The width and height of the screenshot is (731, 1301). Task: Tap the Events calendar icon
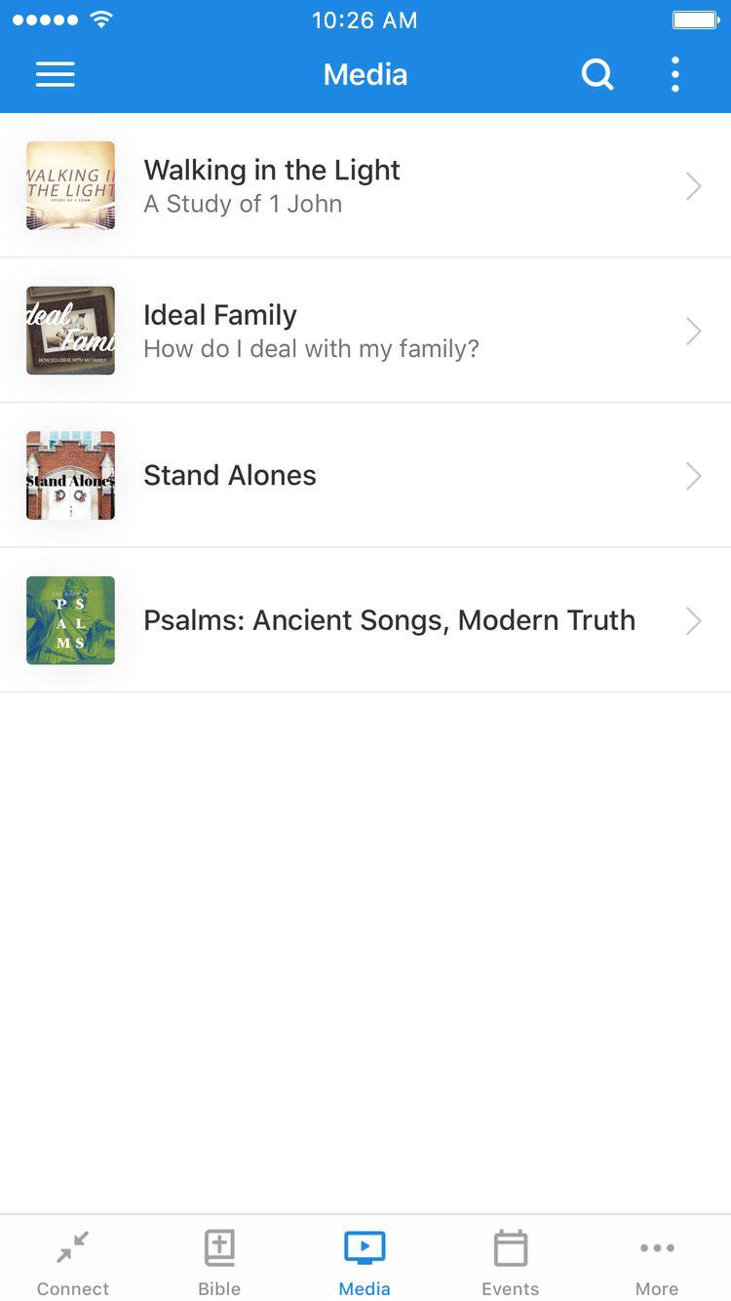point(510,1247)
